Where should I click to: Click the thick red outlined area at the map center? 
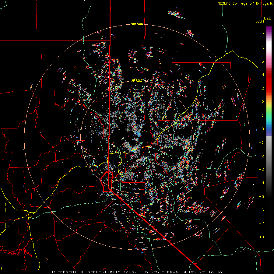[107, 182]
